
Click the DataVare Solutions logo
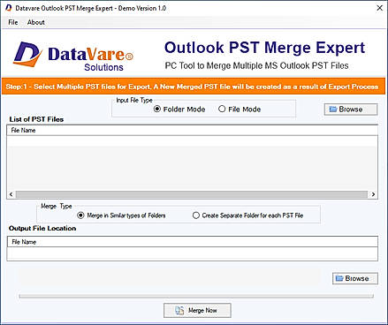(x=73, y=57)
